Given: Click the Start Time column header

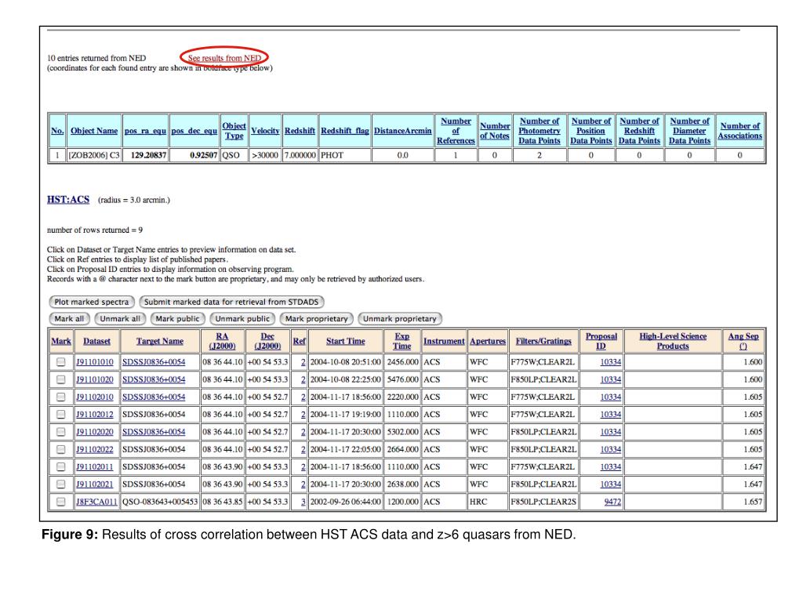Looking at the screenshot, I should pyautogui.click(x=346, y=342).
